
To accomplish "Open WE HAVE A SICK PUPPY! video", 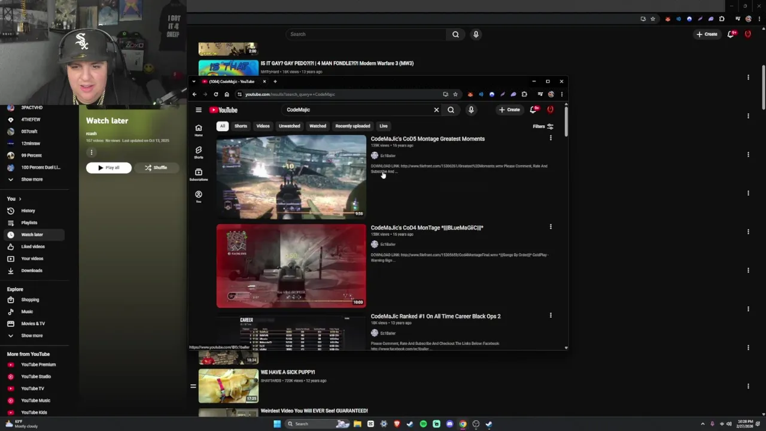I will coord(288,372).
